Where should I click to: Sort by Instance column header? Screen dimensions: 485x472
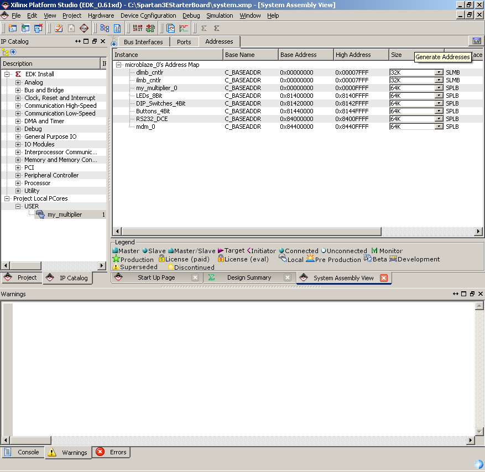click(168, 55)
